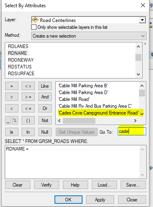This screenshot has height=207, width=153.
Task: Select 'Cades Cove Campground Entrance Road' value
Action: coord(99,113)
